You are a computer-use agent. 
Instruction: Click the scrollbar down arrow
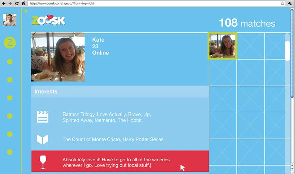(x=292, y=169)
